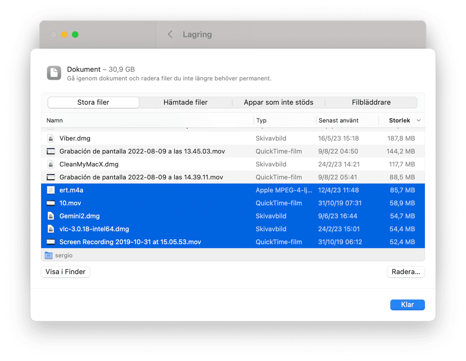This screenshot has height=361, width=466.
Task: Click the vlc-3.0.18-intel64.dmg file icon
Action: [51, 229]
